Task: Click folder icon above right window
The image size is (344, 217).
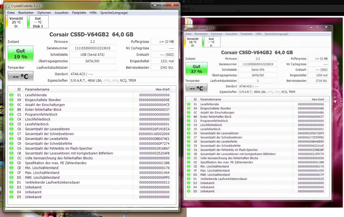Action: point(189,22)
